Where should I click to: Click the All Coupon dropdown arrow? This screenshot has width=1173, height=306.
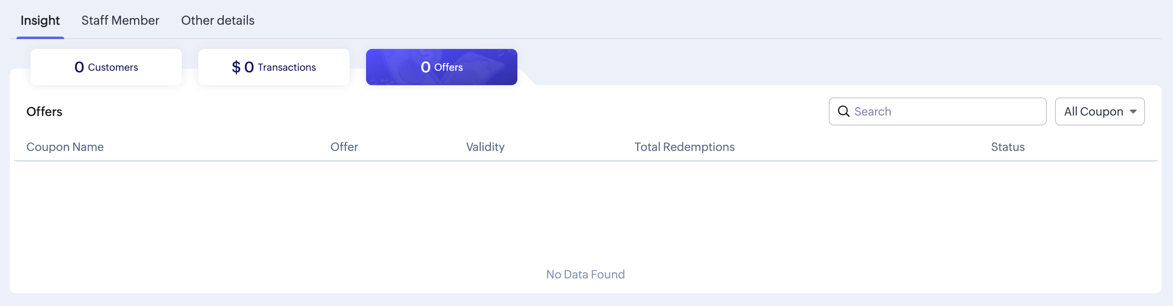point(1133,112)
